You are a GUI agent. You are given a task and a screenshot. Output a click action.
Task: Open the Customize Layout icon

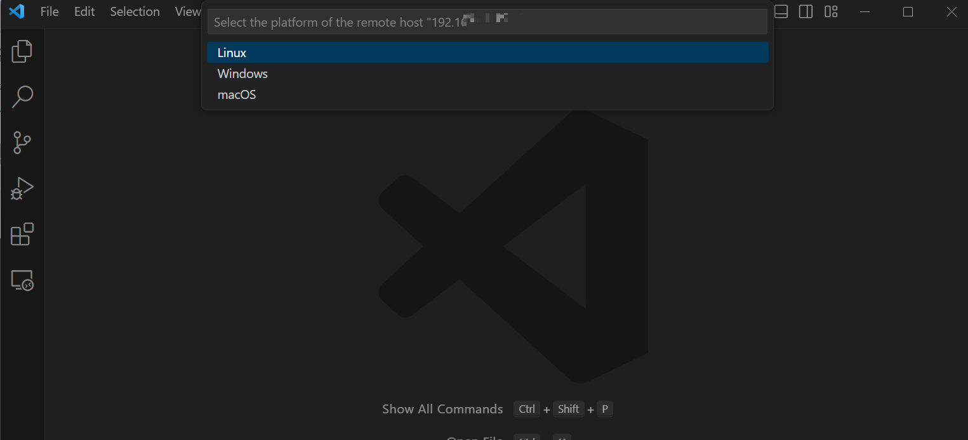tap(831, 11)
